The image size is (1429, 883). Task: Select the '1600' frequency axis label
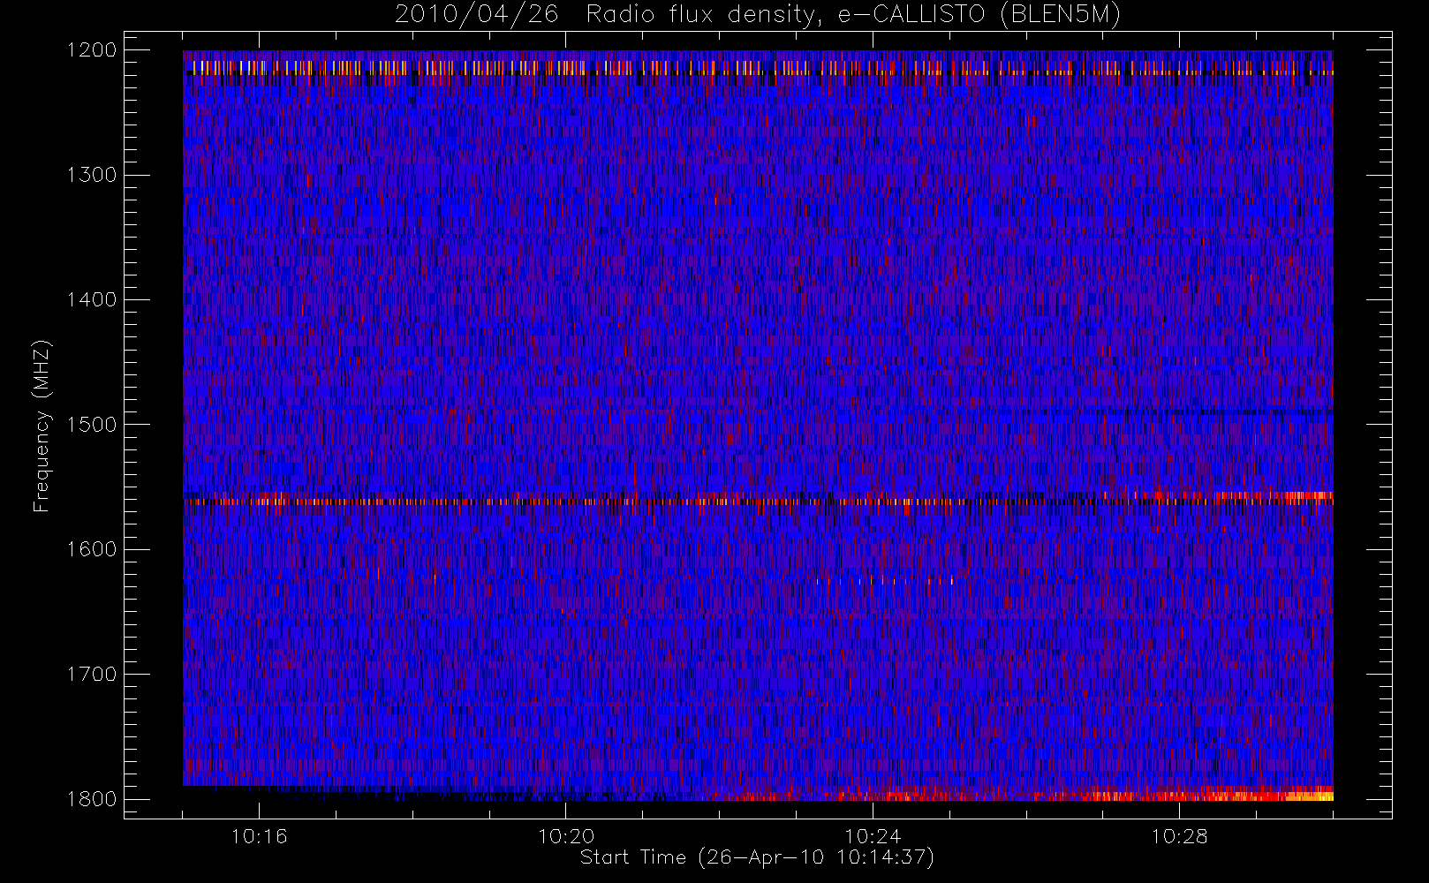[x=92, y=549]
